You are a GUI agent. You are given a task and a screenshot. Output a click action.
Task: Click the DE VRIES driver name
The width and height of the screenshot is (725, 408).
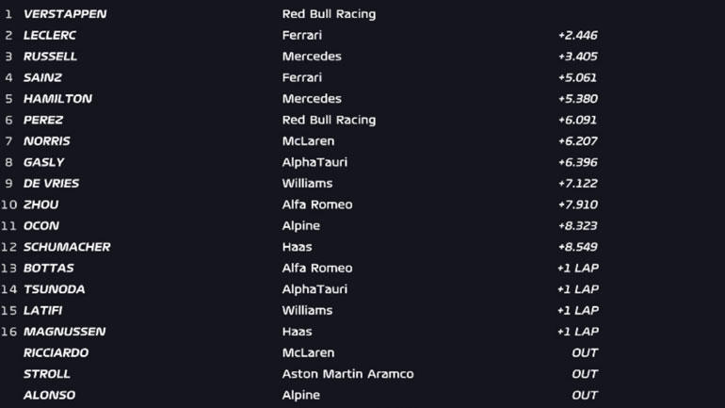[x=52, y=184]
